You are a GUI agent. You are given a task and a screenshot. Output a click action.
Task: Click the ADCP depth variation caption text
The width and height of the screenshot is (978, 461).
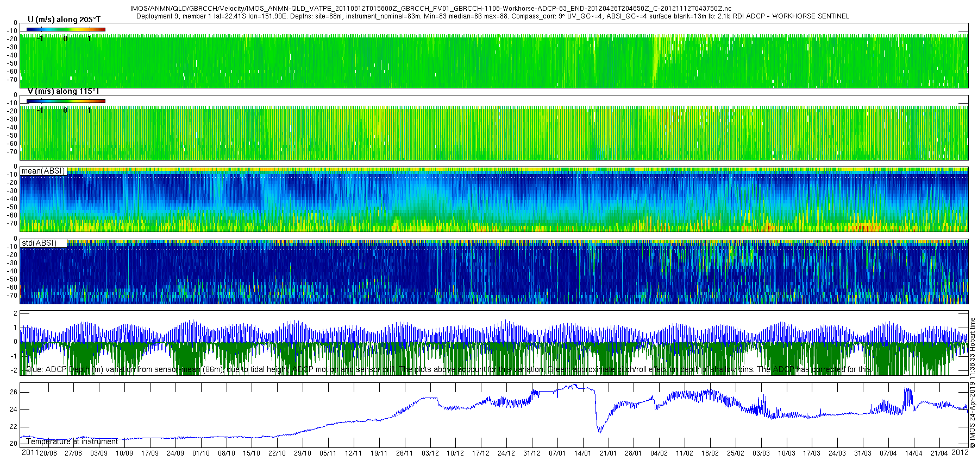pos(449,369)
